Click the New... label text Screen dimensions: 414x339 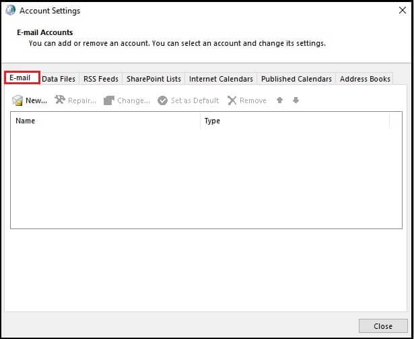(36, 100)
